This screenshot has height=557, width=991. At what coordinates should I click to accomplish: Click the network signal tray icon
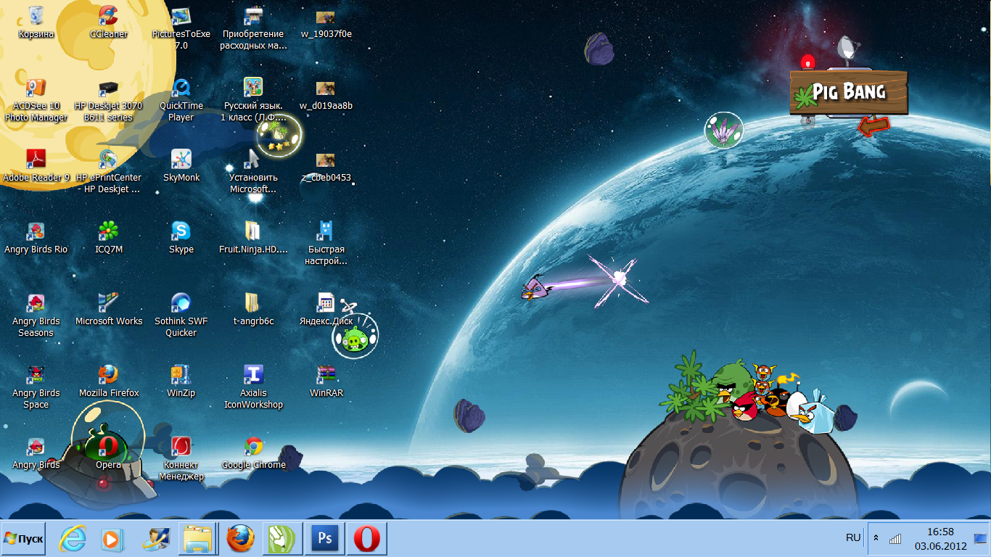[895, 539]
